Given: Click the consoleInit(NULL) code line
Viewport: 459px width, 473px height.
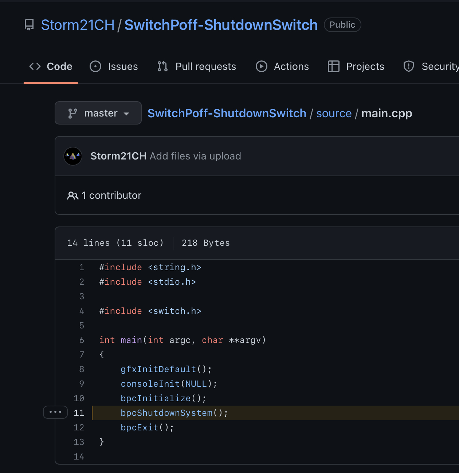Looking at the screenshot, I should (x=169, y=384).
